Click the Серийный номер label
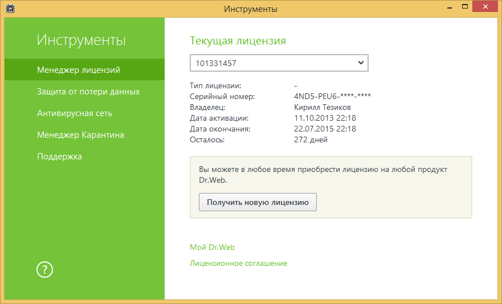This screenshot has width=502, height=304. 222,96
